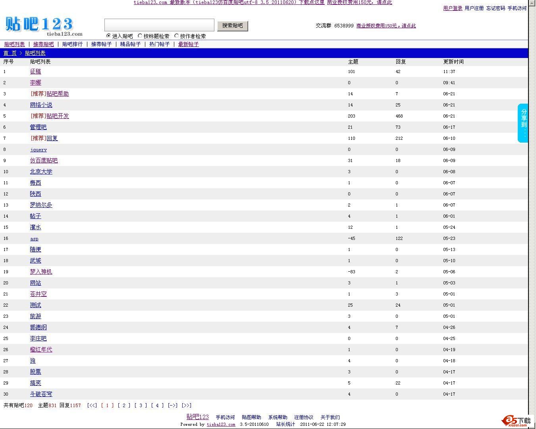Select the 按标题检索 radio option
The width and height of the screenshot is (536, 429).
tap(140, 36)
